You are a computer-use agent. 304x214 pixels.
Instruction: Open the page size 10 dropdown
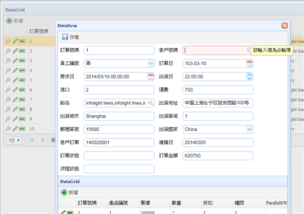click(x=14, y=140)
